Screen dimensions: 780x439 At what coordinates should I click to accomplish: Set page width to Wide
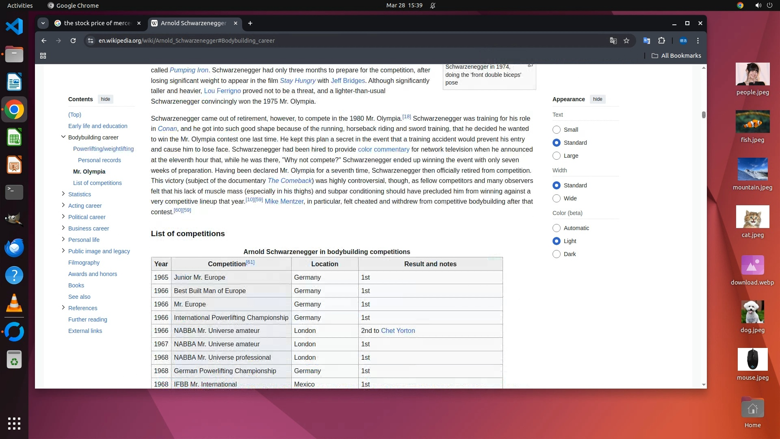click(557, 198)
